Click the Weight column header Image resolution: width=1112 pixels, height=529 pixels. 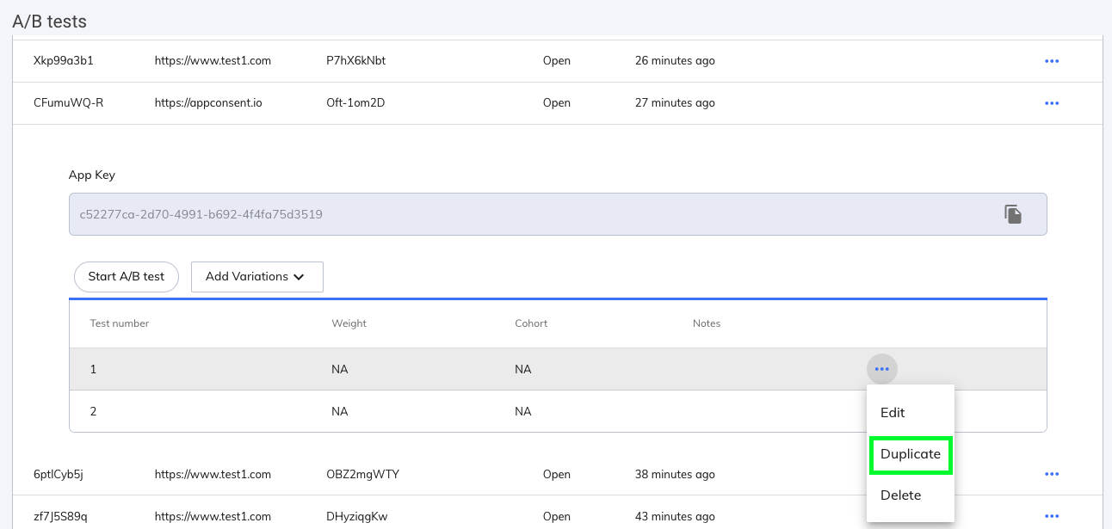[349, 323]
